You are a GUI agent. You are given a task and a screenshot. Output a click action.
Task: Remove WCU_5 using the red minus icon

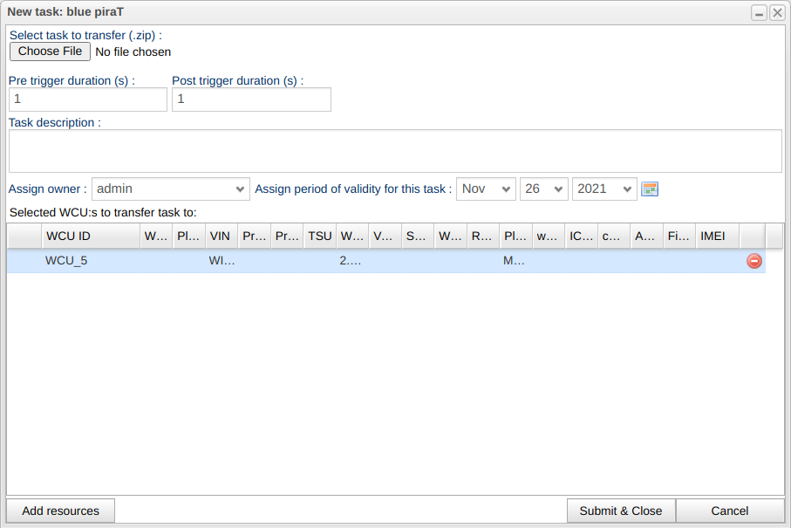[x=754, y=261]
